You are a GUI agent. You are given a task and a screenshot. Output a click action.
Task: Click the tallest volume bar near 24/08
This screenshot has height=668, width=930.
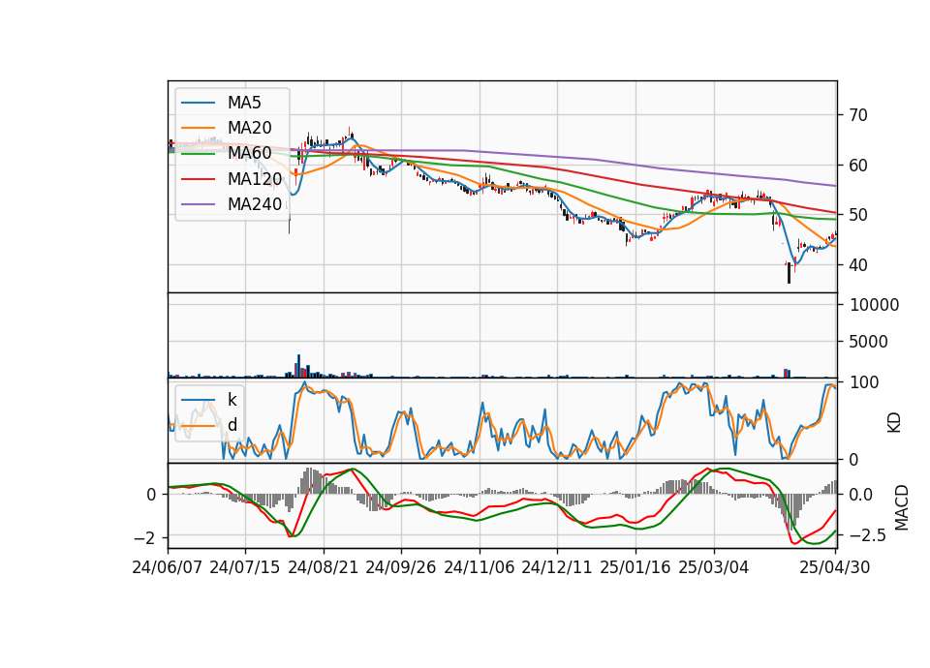298,366
